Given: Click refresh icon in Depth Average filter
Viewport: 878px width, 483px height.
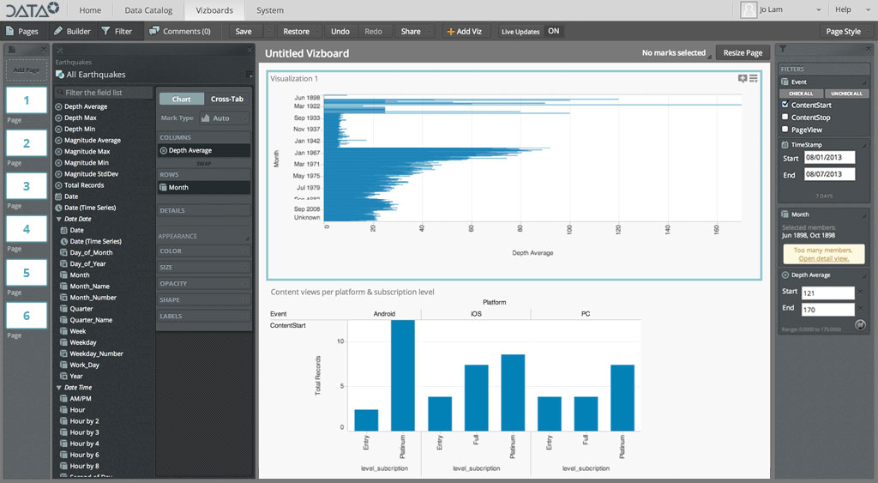Looking at the screenshot, I should 860,325.
